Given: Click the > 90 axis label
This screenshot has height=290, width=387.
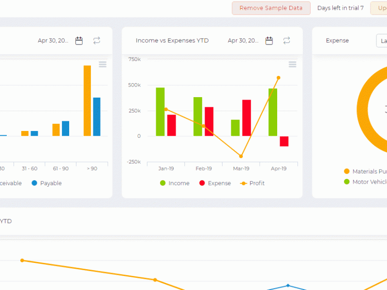Looking at the screenshot, I should pyautogui.click(x=92, y=168).
